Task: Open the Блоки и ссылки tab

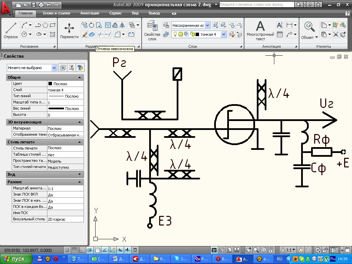Action: tap(56, 13)
